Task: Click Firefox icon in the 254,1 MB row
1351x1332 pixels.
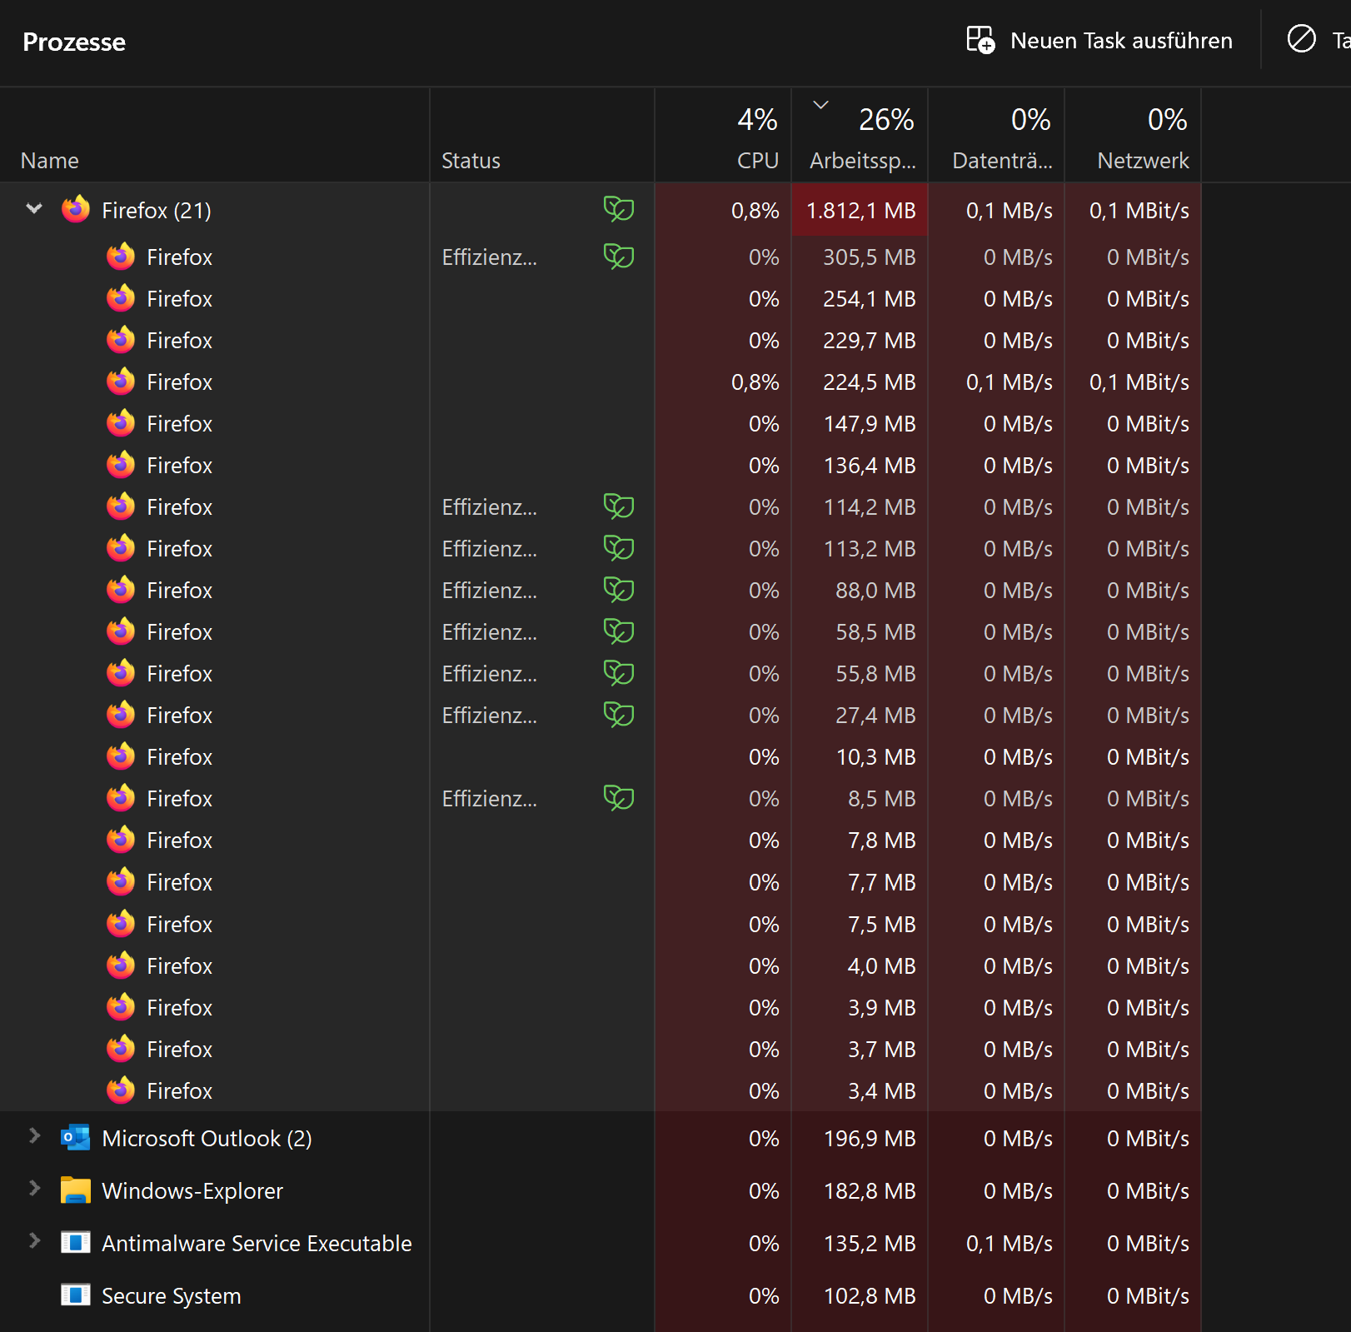Action: (121, 297)
